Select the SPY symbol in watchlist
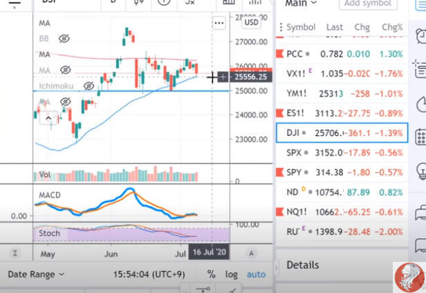Viewport: 426px width, 293px height. [x=294, y=173]
